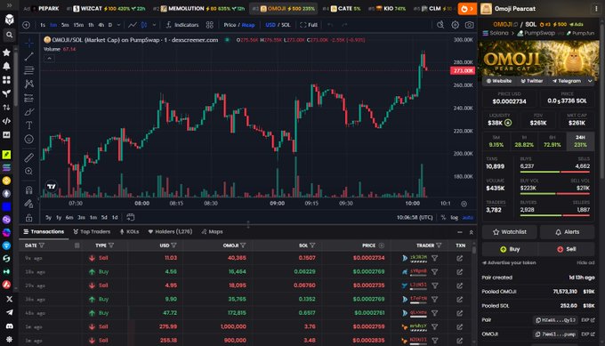Select the brush drawing tool
Screen dimensions: 605x346
[29, 111]
